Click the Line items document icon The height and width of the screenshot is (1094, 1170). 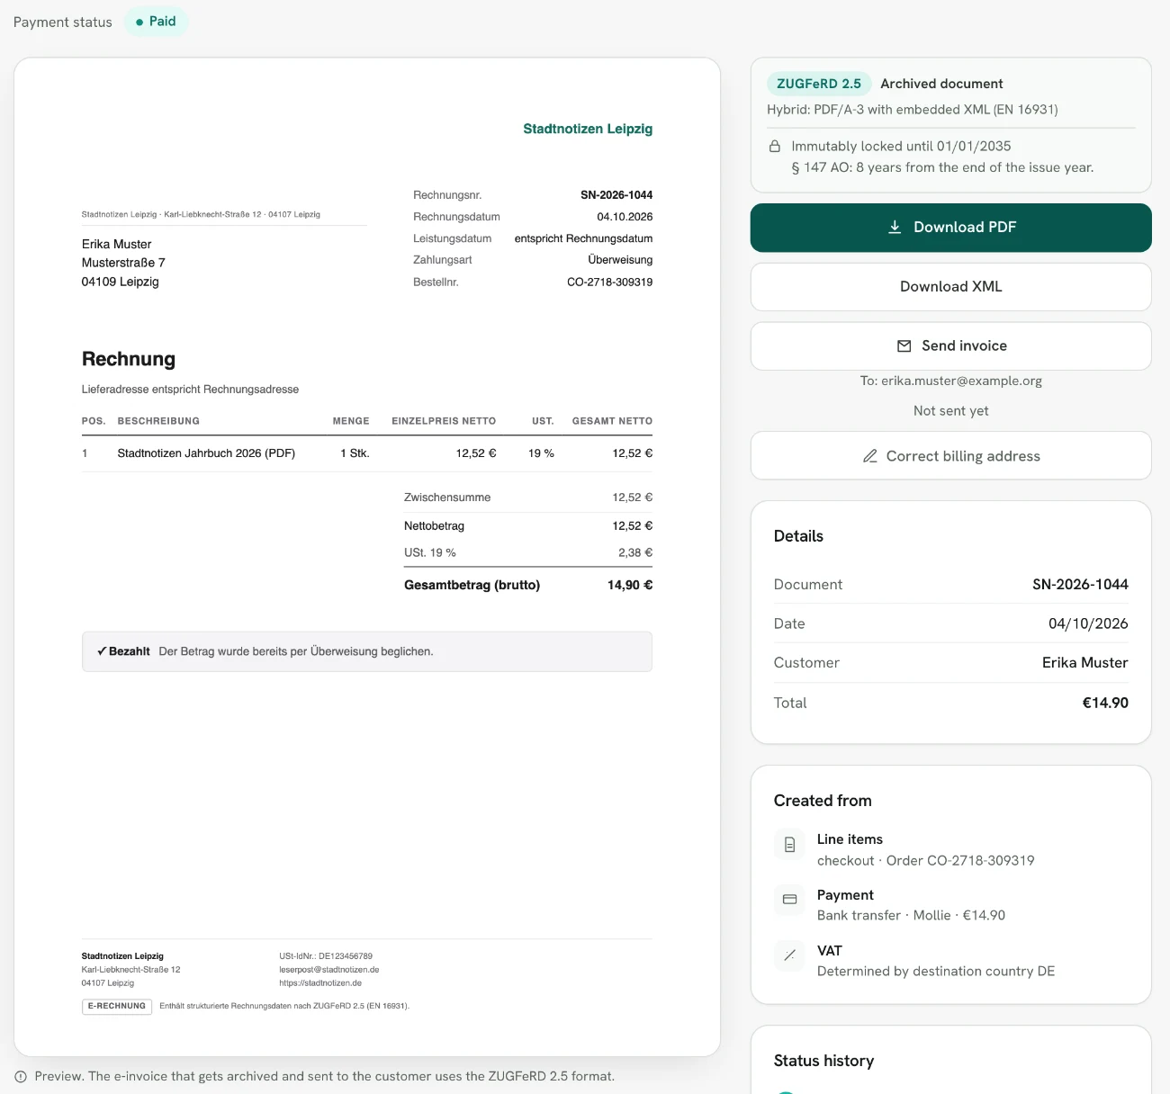point(789,845)
